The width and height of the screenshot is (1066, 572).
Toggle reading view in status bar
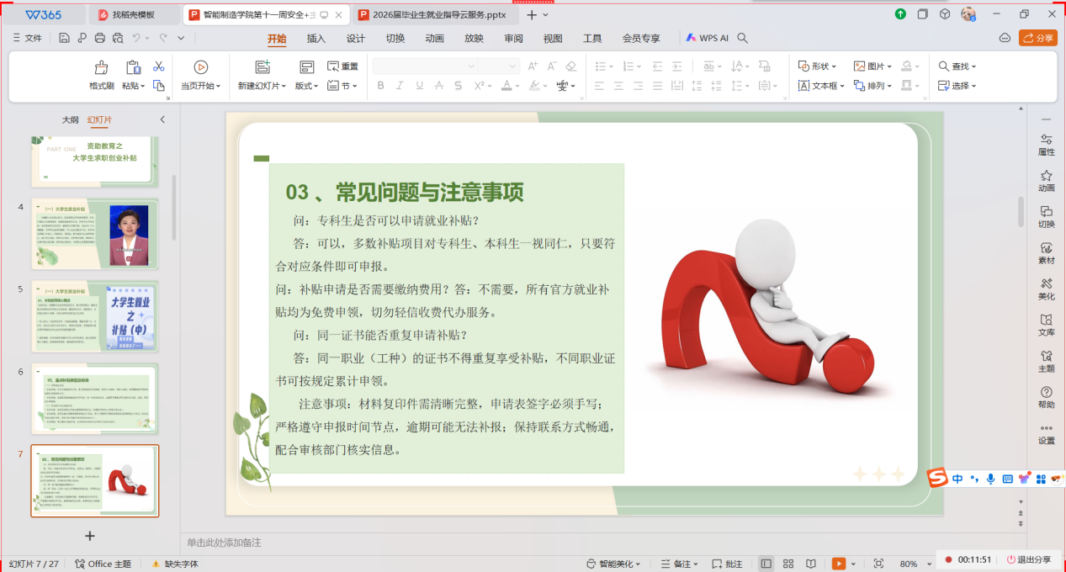pyautogui.click(x=810, y=563)
